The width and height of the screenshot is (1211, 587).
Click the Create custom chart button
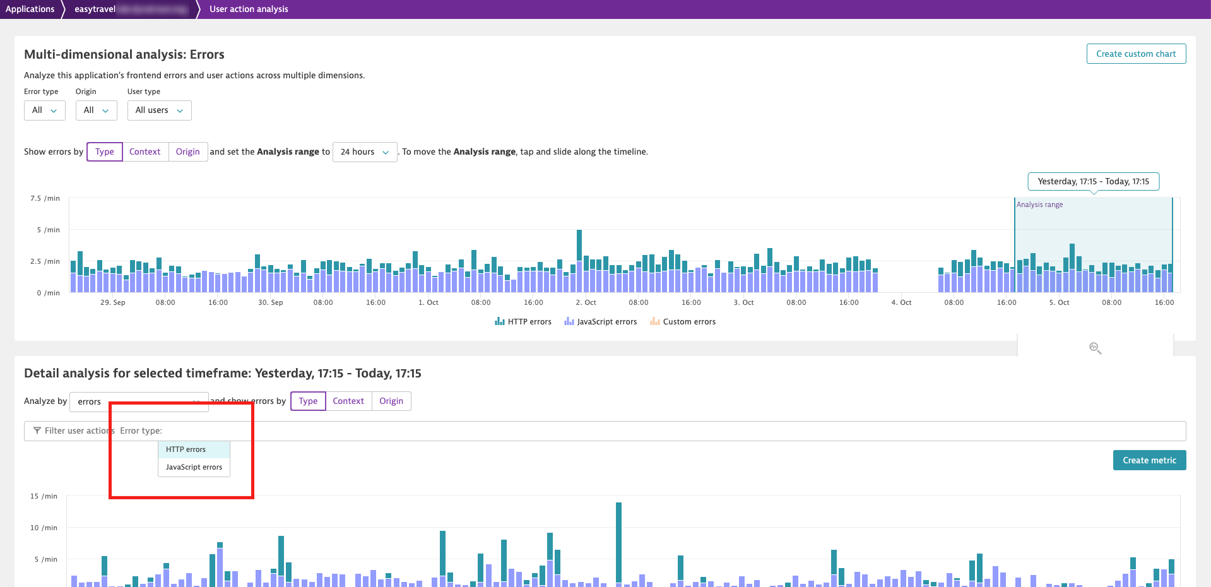pos(1136,54)
